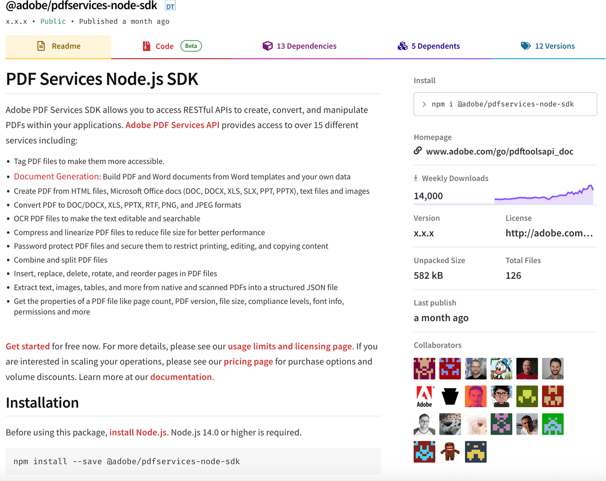The image size is (606, 481).
Task: Open the pricing page link
Action: pyautogui.click(x=249, y=361)
